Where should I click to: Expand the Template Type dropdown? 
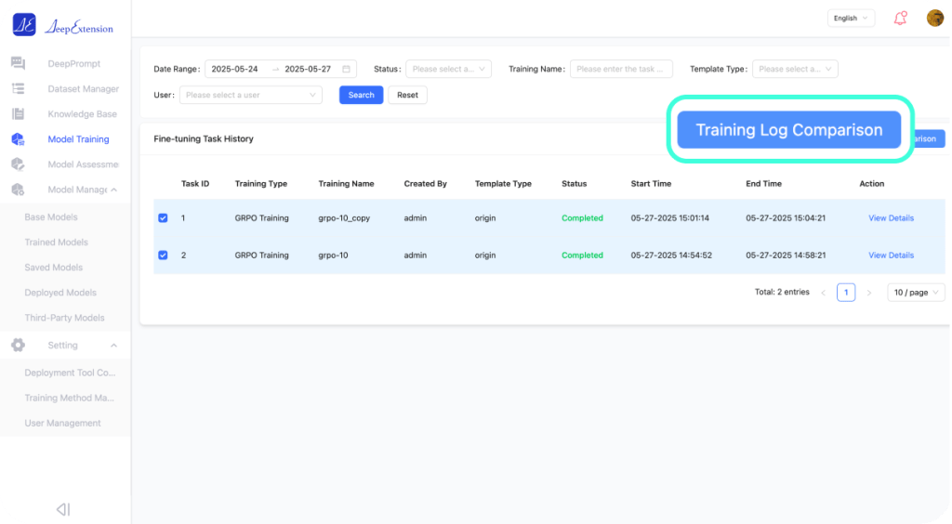[797, 69]
